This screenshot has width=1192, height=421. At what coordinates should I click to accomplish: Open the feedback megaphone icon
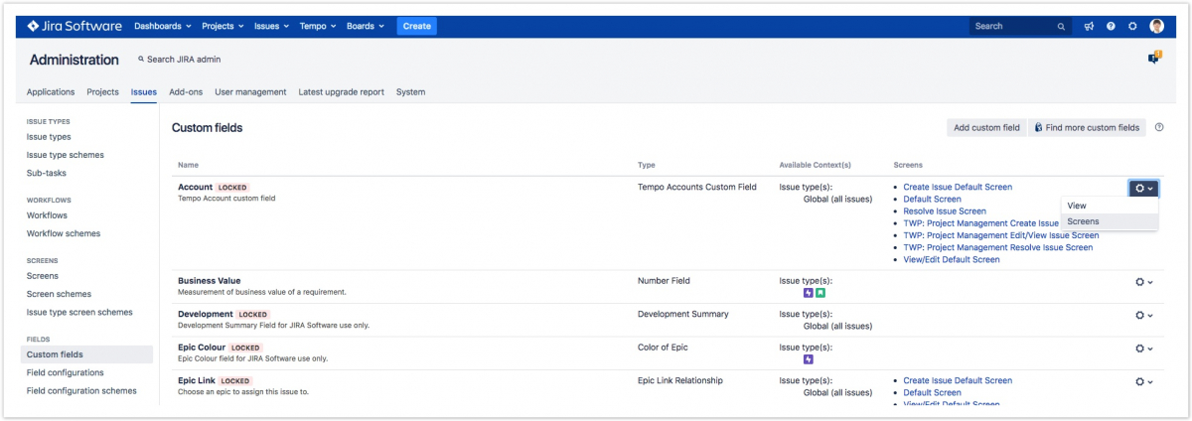click(1089, 26)
